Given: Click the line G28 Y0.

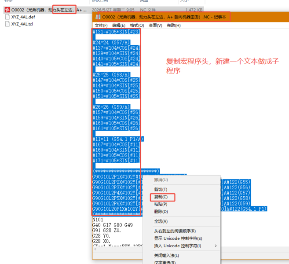Looking at the screenshot, I should pyautogui.click(x=101, y=235).
